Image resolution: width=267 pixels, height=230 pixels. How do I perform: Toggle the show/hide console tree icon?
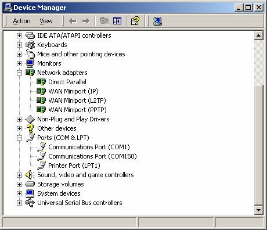coord(117,21)
